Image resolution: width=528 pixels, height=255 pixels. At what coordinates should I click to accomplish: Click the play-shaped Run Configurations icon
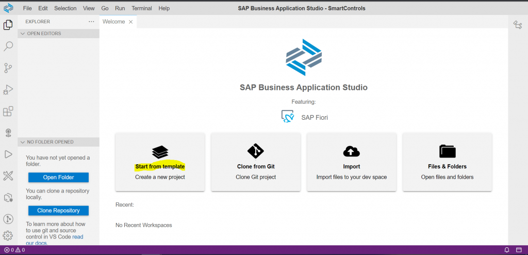click(8, 154)
